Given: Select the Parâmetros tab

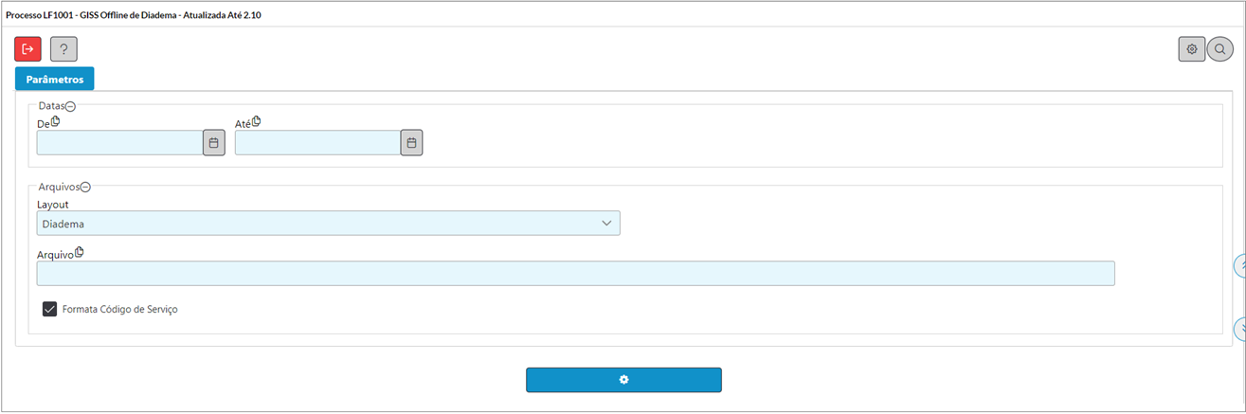Looking at the screenshot, I should click(55, 80).
